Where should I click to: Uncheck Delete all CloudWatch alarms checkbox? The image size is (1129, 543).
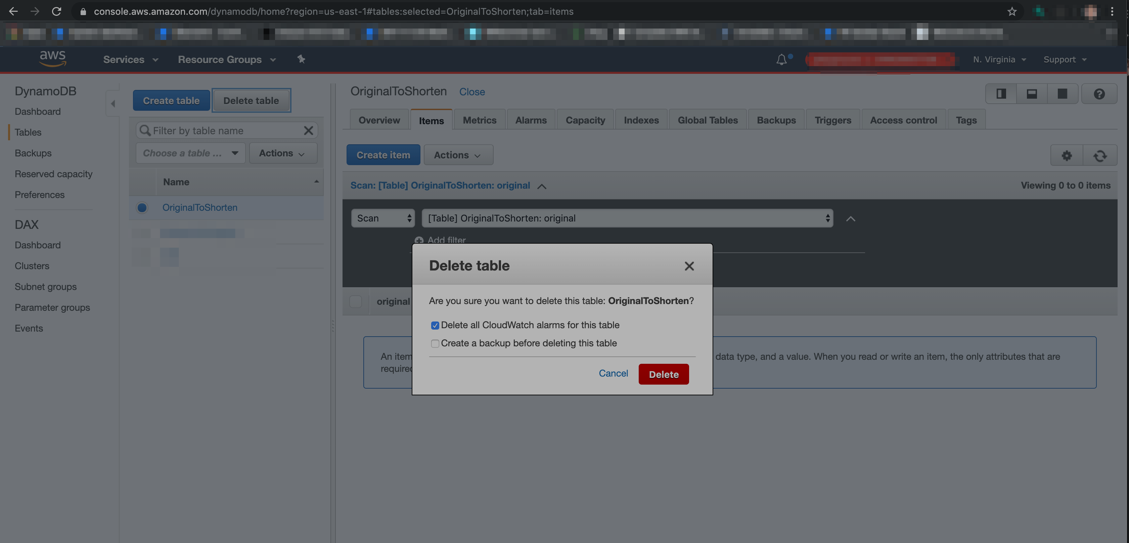click(435, 325)
